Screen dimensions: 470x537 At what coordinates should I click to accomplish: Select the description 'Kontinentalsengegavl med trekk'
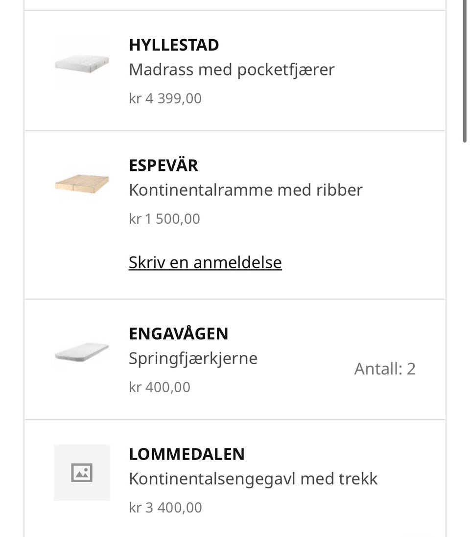click(253, 478)
